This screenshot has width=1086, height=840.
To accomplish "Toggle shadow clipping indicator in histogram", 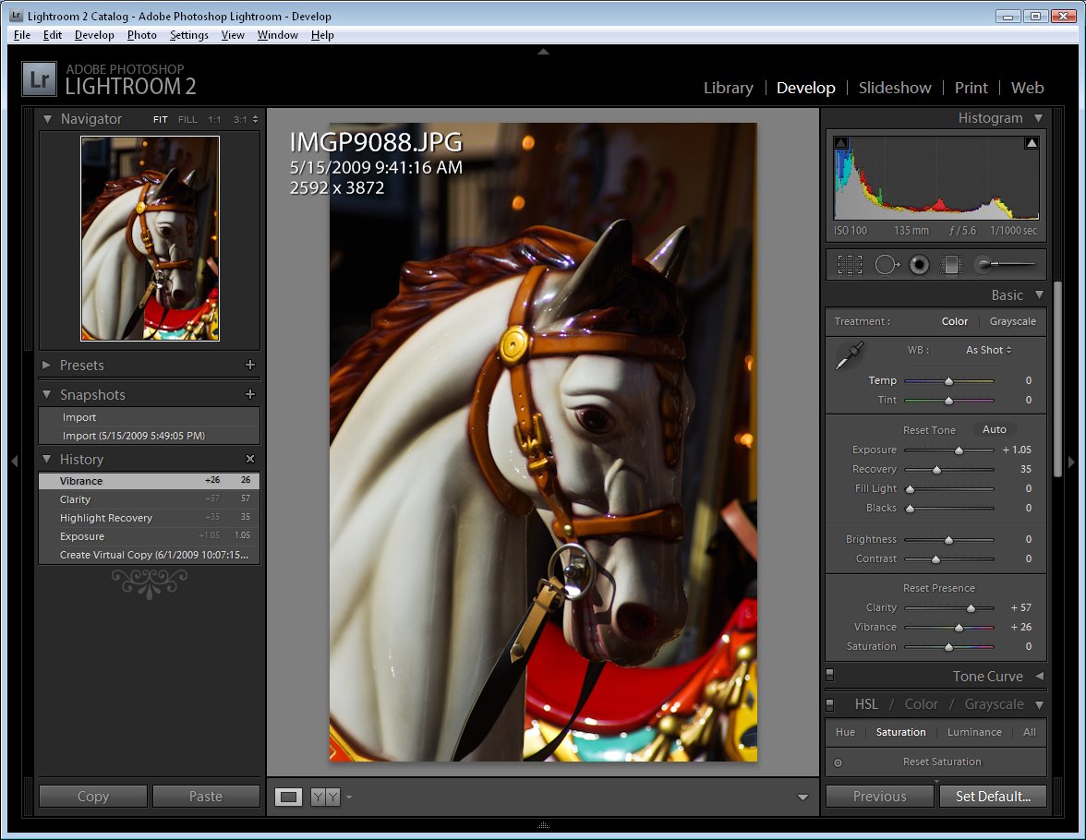I will [840, 143].
